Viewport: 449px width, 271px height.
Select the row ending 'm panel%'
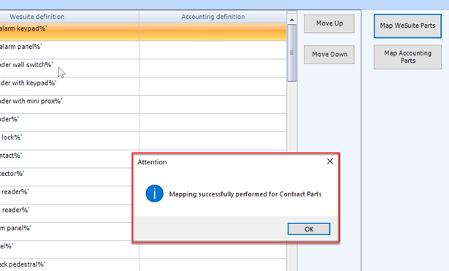click(x=66, y=232)
